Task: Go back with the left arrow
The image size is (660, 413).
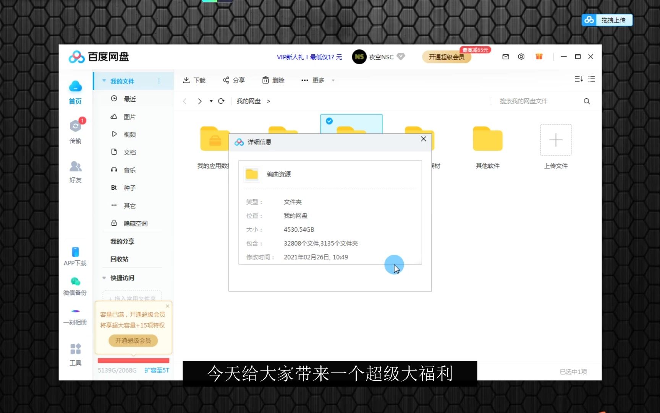Action: coord(185,101)
